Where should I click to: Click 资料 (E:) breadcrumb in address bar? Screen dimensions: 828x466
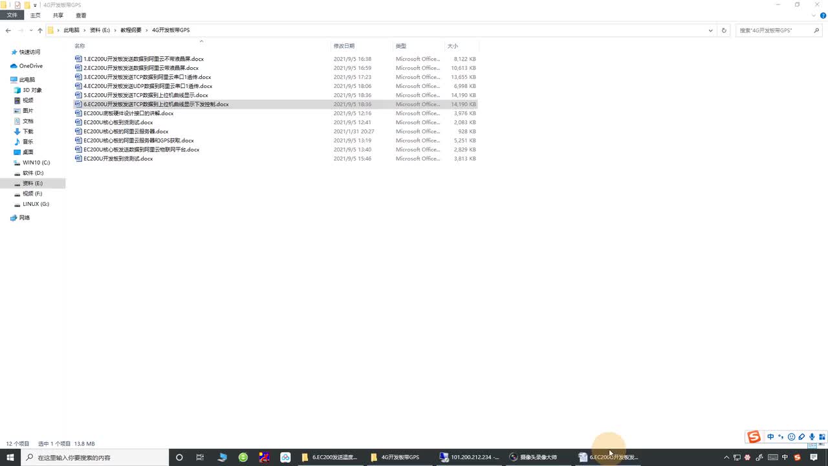100,30
